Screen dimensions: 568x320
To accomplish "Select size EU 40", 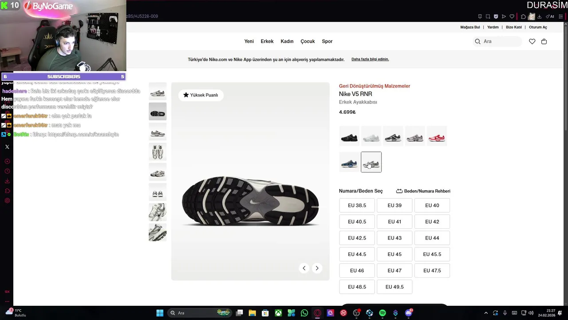I will coord(432,205).
